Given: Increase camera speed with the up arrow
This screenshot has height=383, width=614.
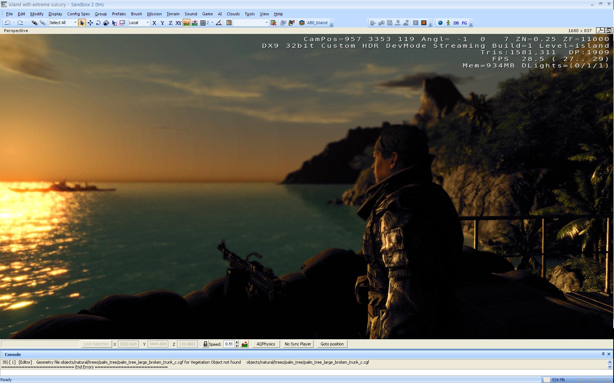Looking at the screenshot, I should pos(237,342).
